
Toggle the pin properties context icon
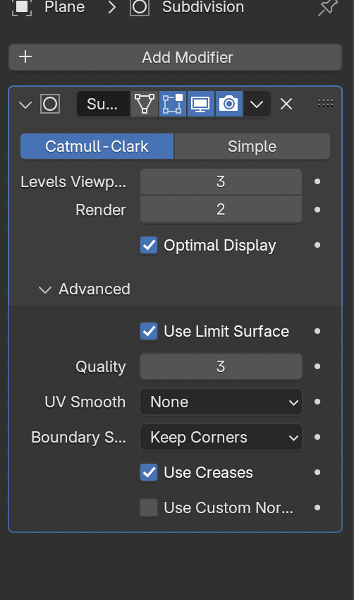point(328,7)
